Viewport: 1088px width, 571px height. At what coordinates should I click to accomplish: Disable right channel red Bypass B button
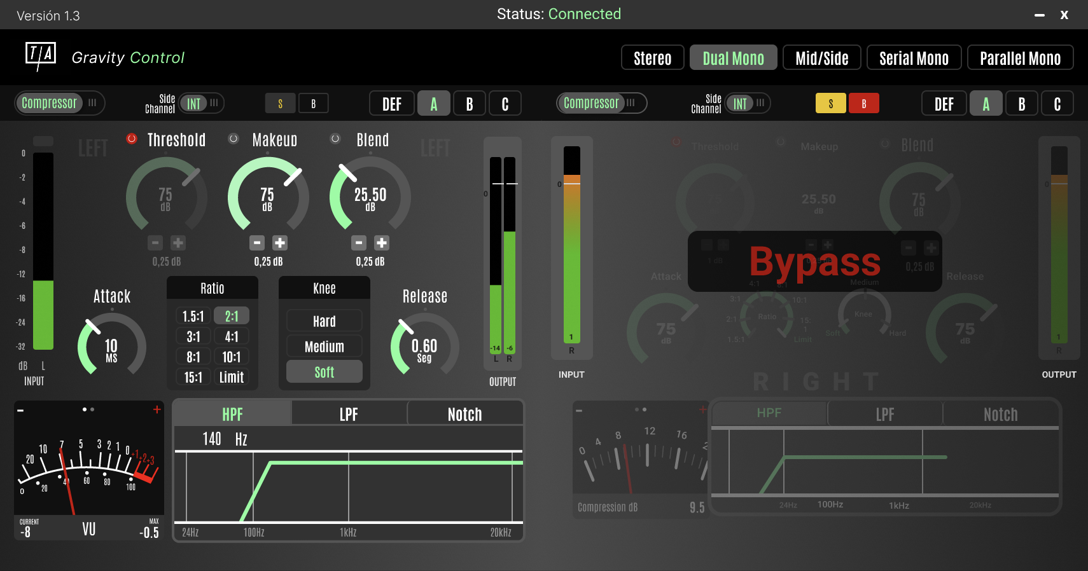point(864,104)
